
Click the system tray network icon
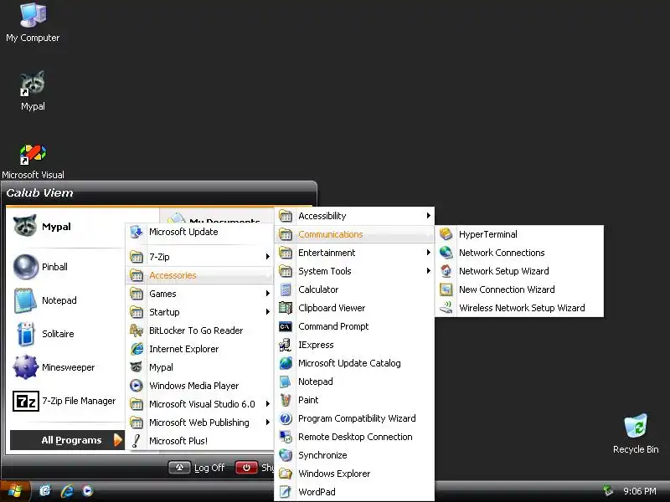point(607,491)
